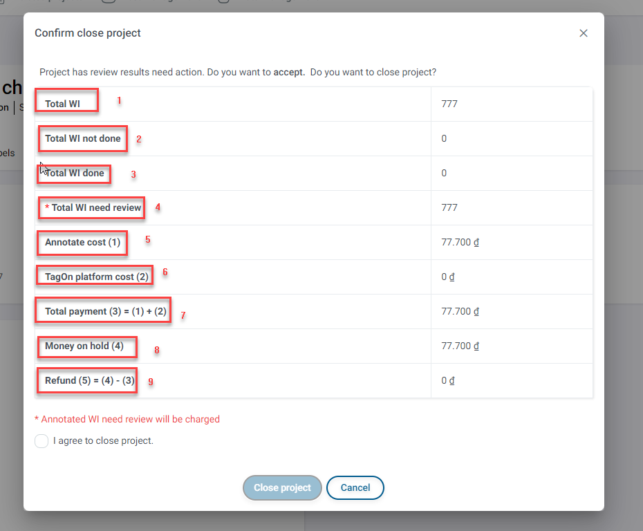Click the 'Refund (5) = (4) - (3)' label
Screen dimensions: 643x531
(89, 381)
